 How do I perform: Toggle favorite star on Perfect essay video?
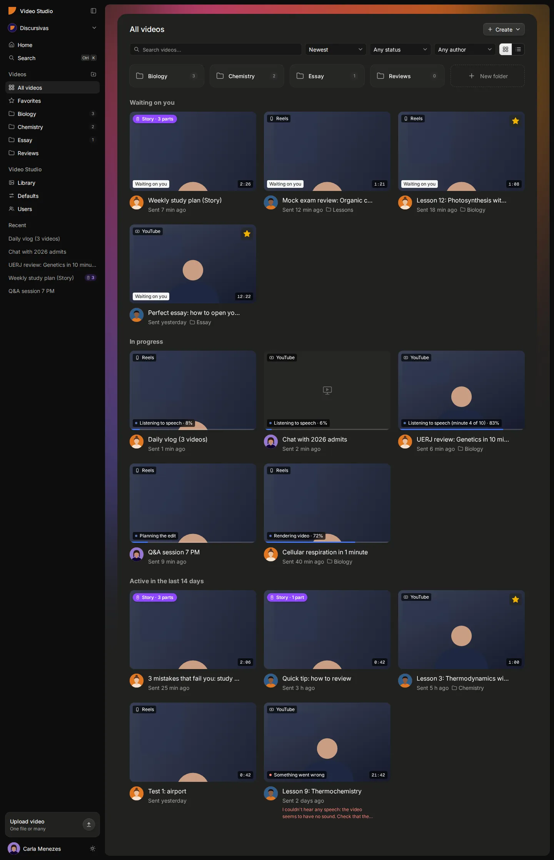[247, 234]
